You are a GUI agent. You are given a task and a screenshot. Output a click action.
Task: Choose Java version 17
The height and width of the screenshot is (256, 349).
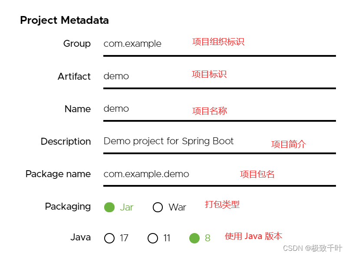point(109,238)
